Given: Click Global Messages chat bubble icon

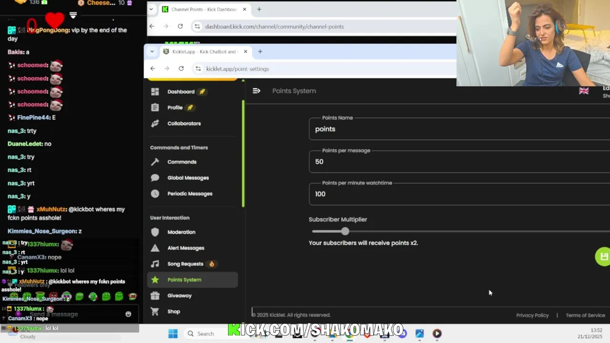Looking at the screenshot, I should pos(155,178).
